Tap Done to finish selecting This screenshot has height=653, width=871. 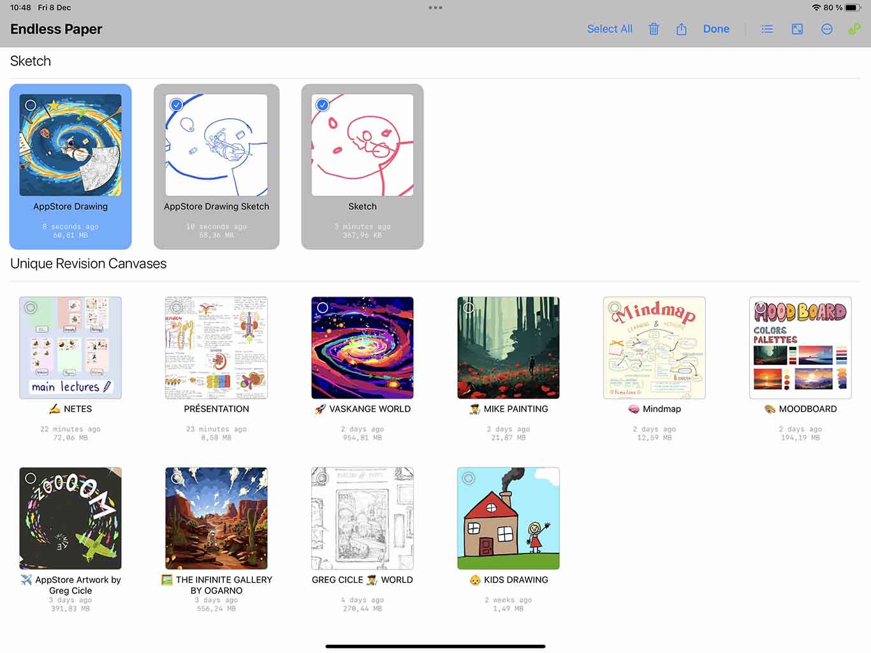[x=716, y=29]
